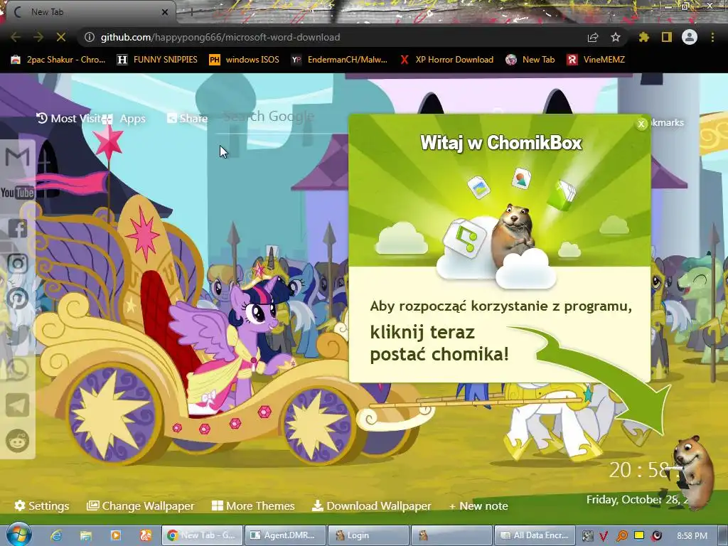Click Download Wallpaper
The height and width of the screenshot is (546, 728).
point(371,505)
